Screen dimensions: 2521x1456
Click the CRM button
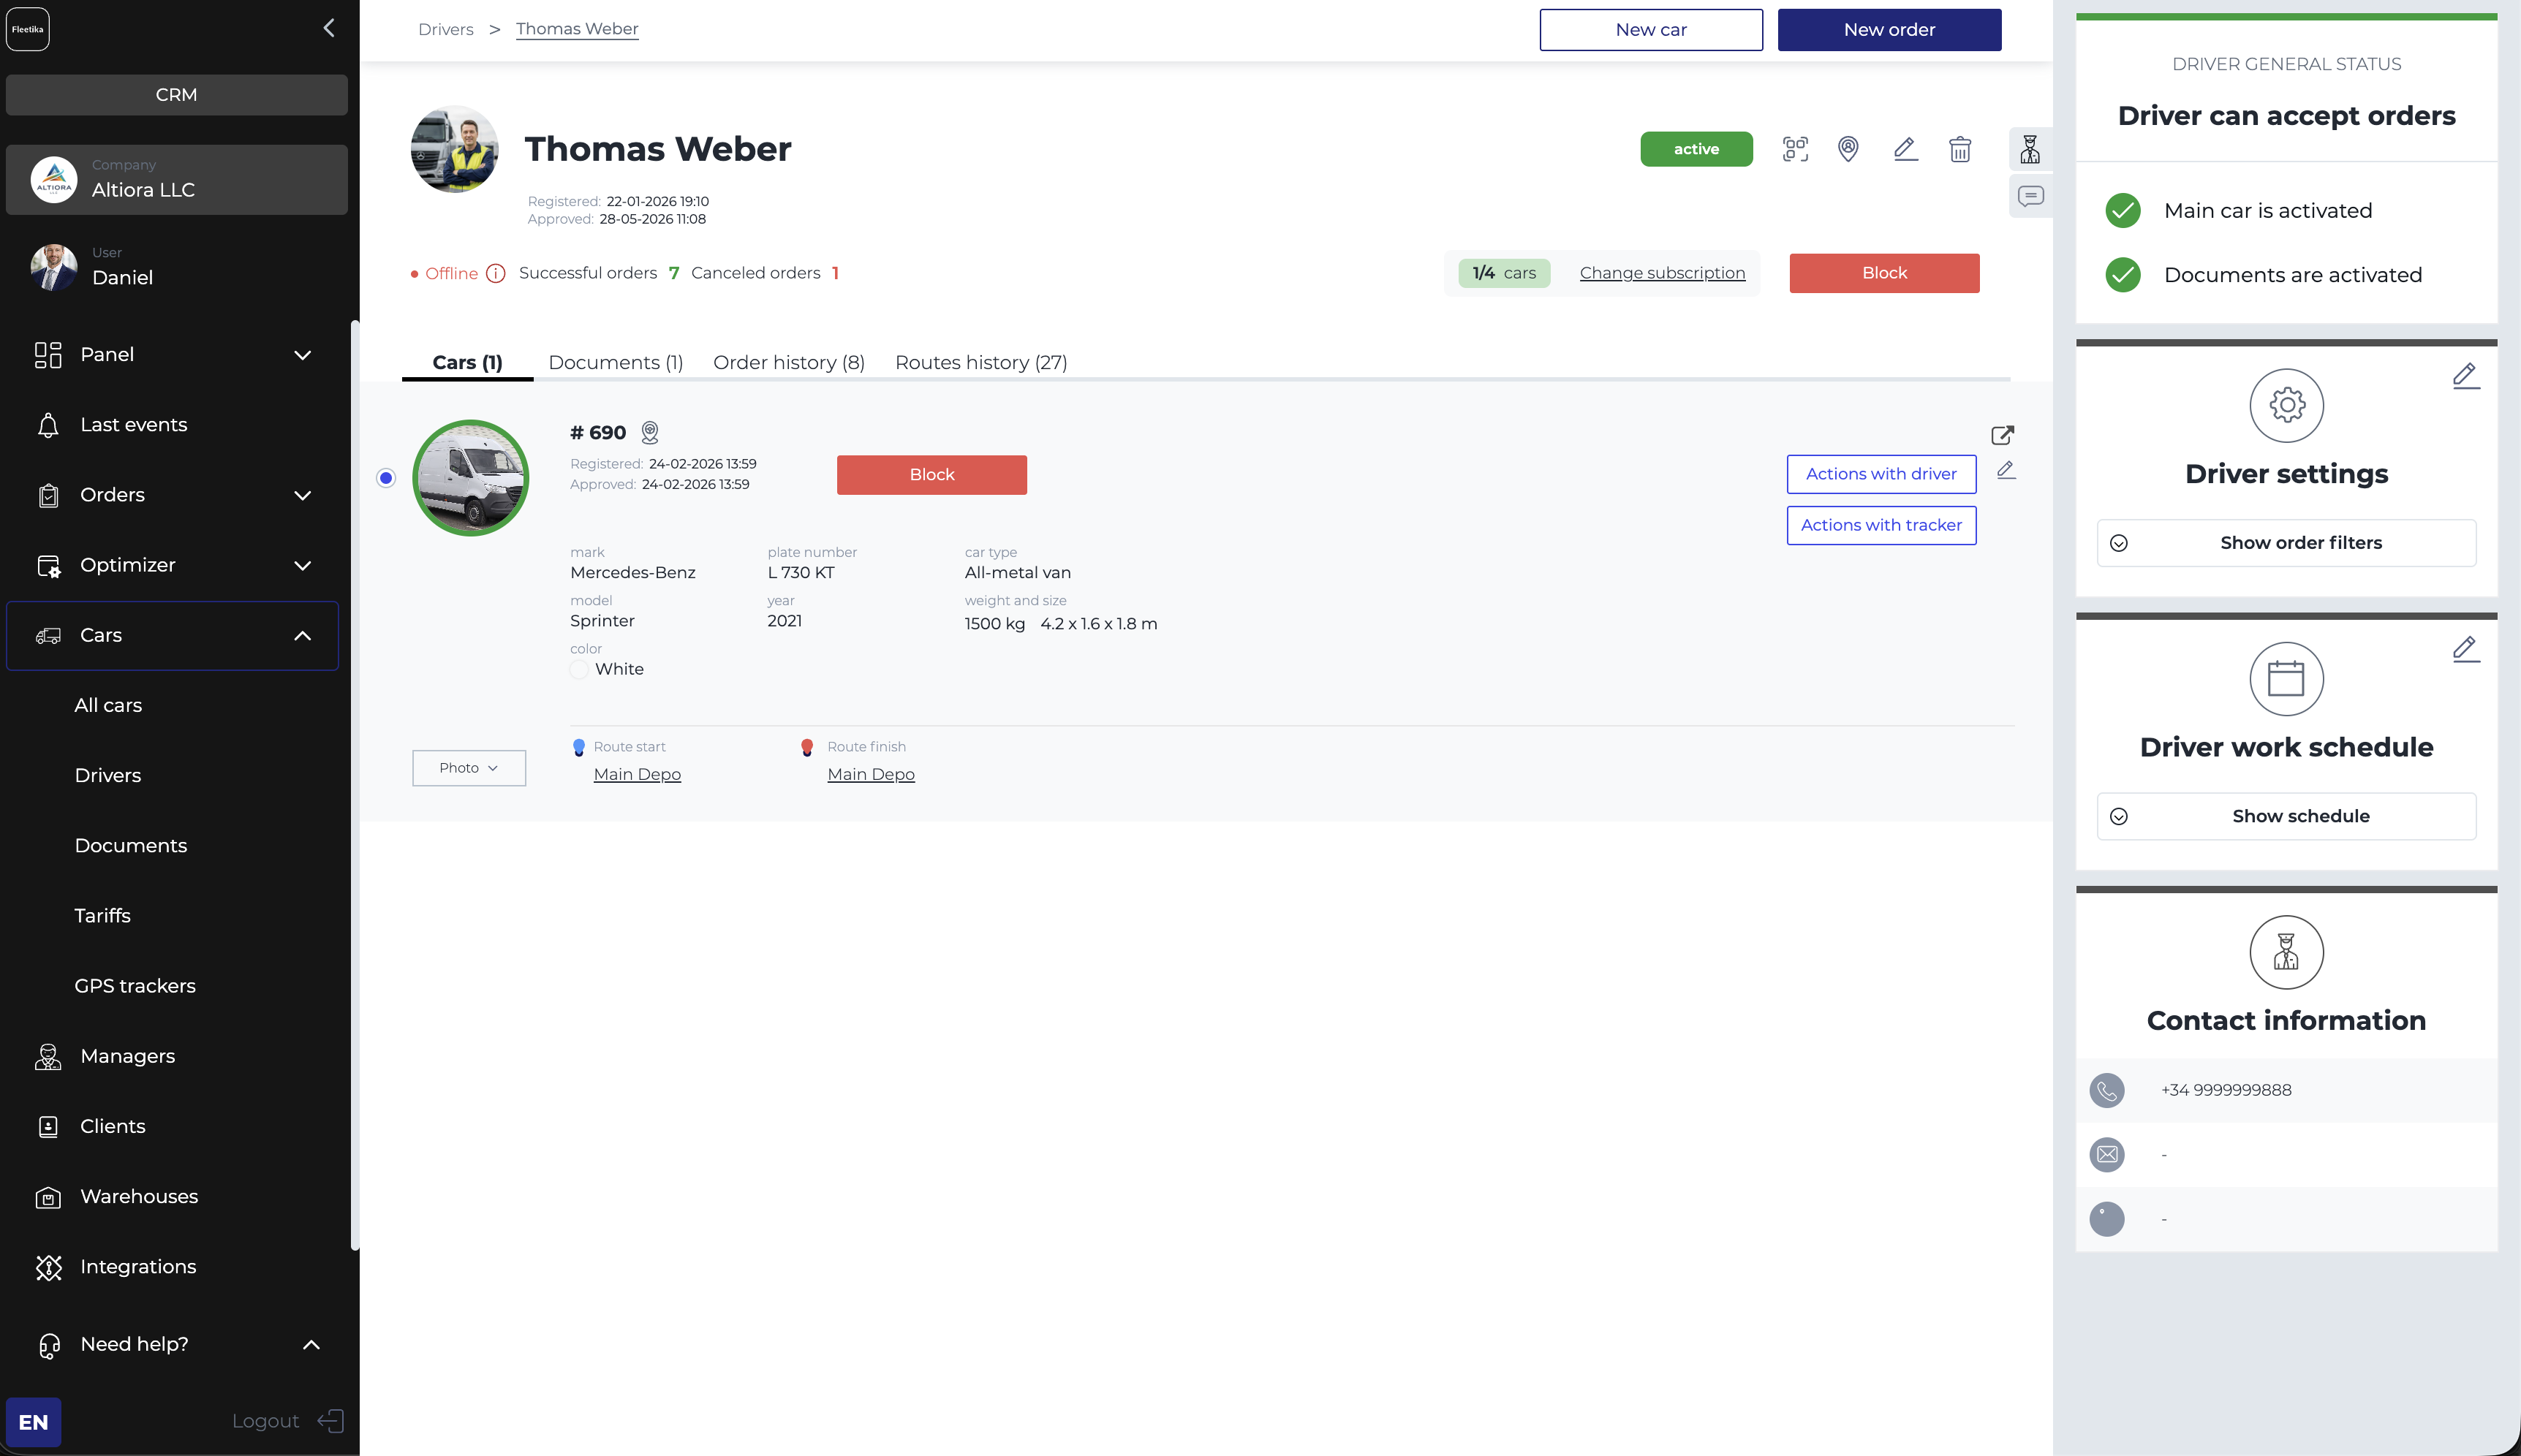pos(177,95)
